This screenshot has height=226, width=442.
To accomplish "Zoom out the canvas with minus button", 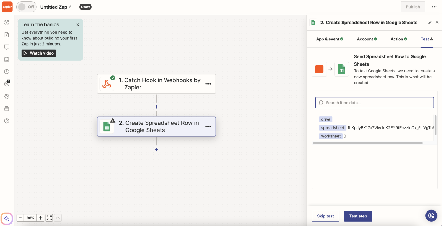I will pos(20,218).
